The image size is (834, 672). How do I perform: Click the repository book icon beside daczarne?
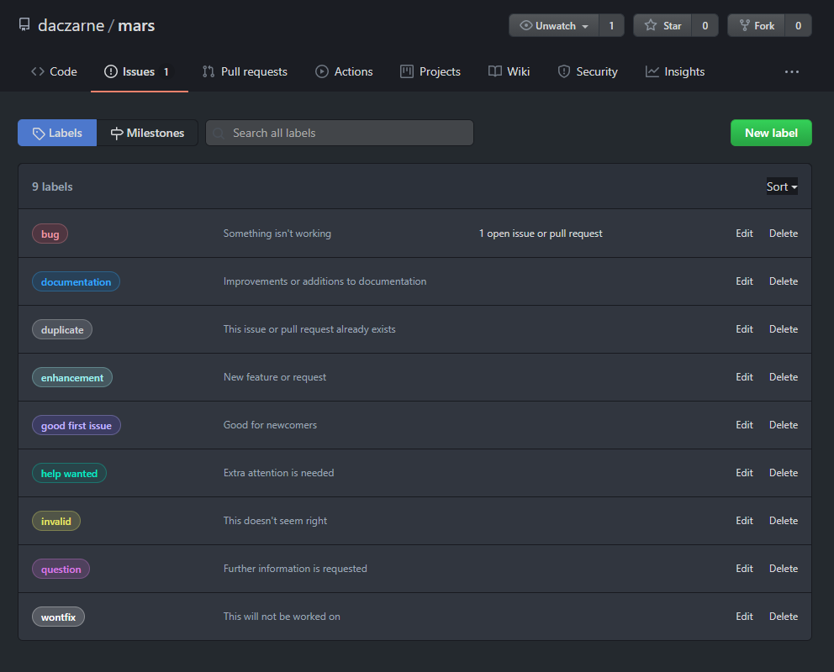[x=24, y=25]
